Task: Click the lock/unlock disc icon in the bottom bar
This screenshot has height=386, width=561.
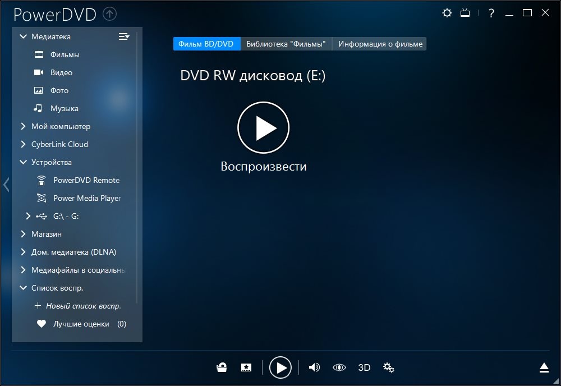Action: click(222, 367)
